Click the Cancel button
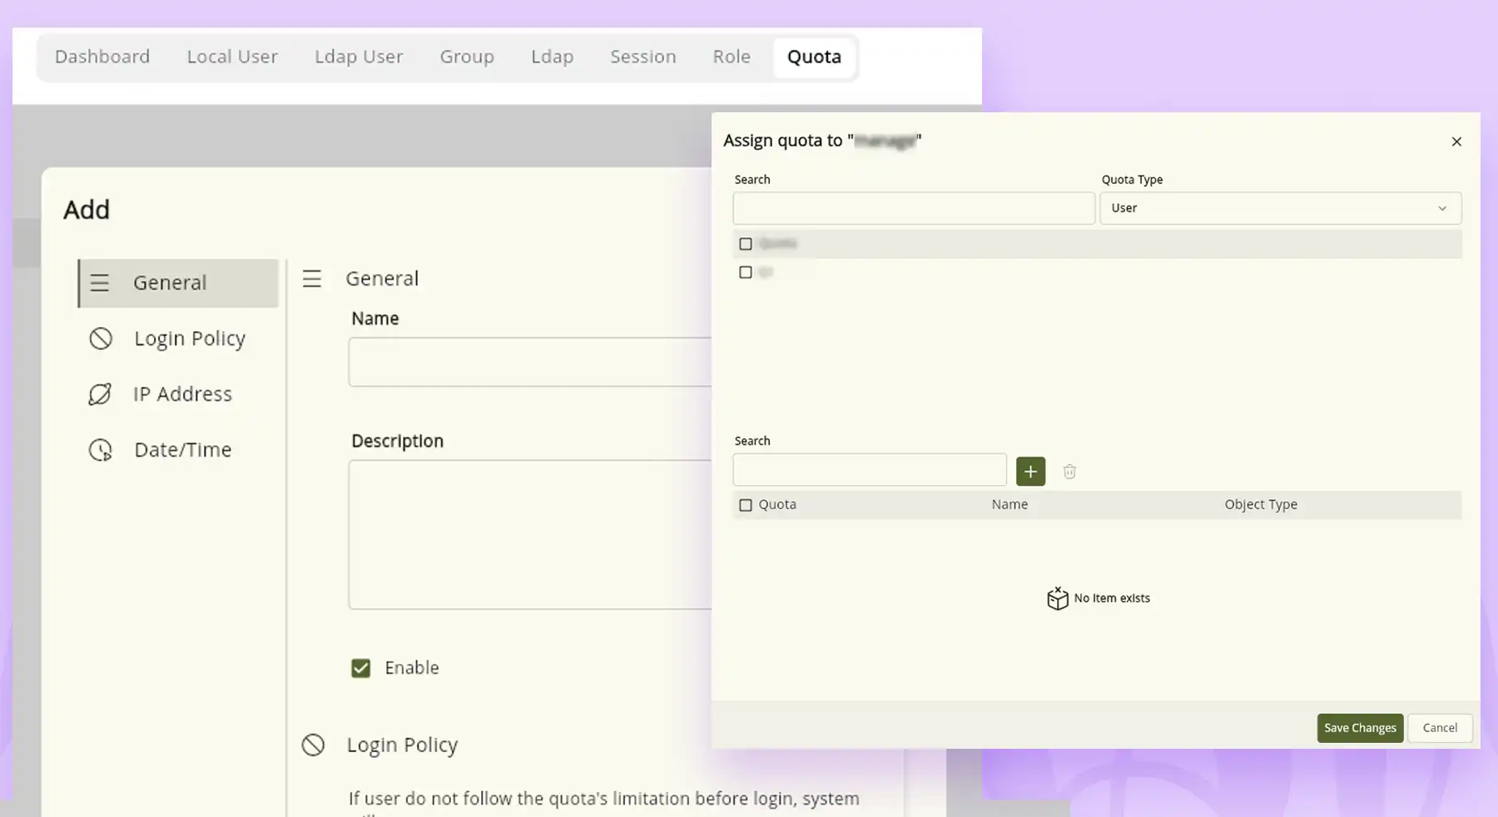1498x817 pixels. point(1440,728)
